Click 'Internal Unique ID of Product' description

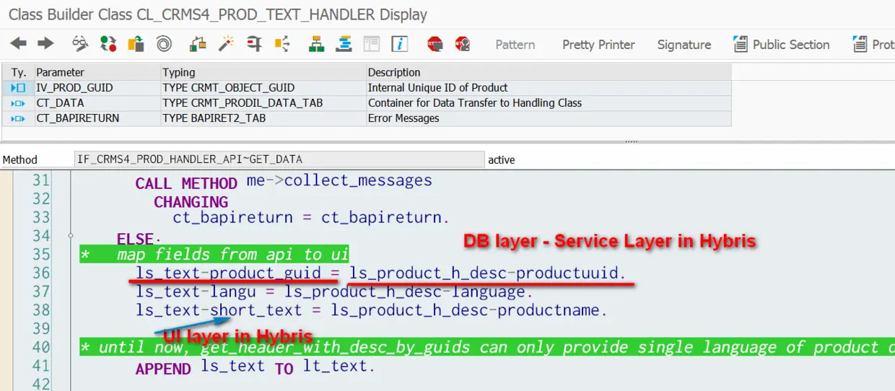pos(549,87)
